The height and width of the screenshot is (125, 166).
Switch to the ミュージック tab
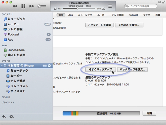click(85, 15)
